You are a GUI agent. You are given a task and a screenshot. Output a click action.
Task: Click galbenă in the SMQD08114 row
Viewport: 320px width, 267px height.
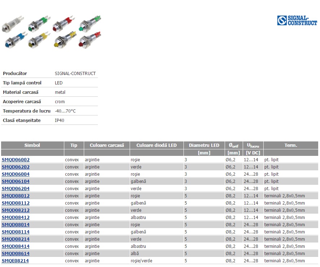pyautogui.click(x=138, y=232)
